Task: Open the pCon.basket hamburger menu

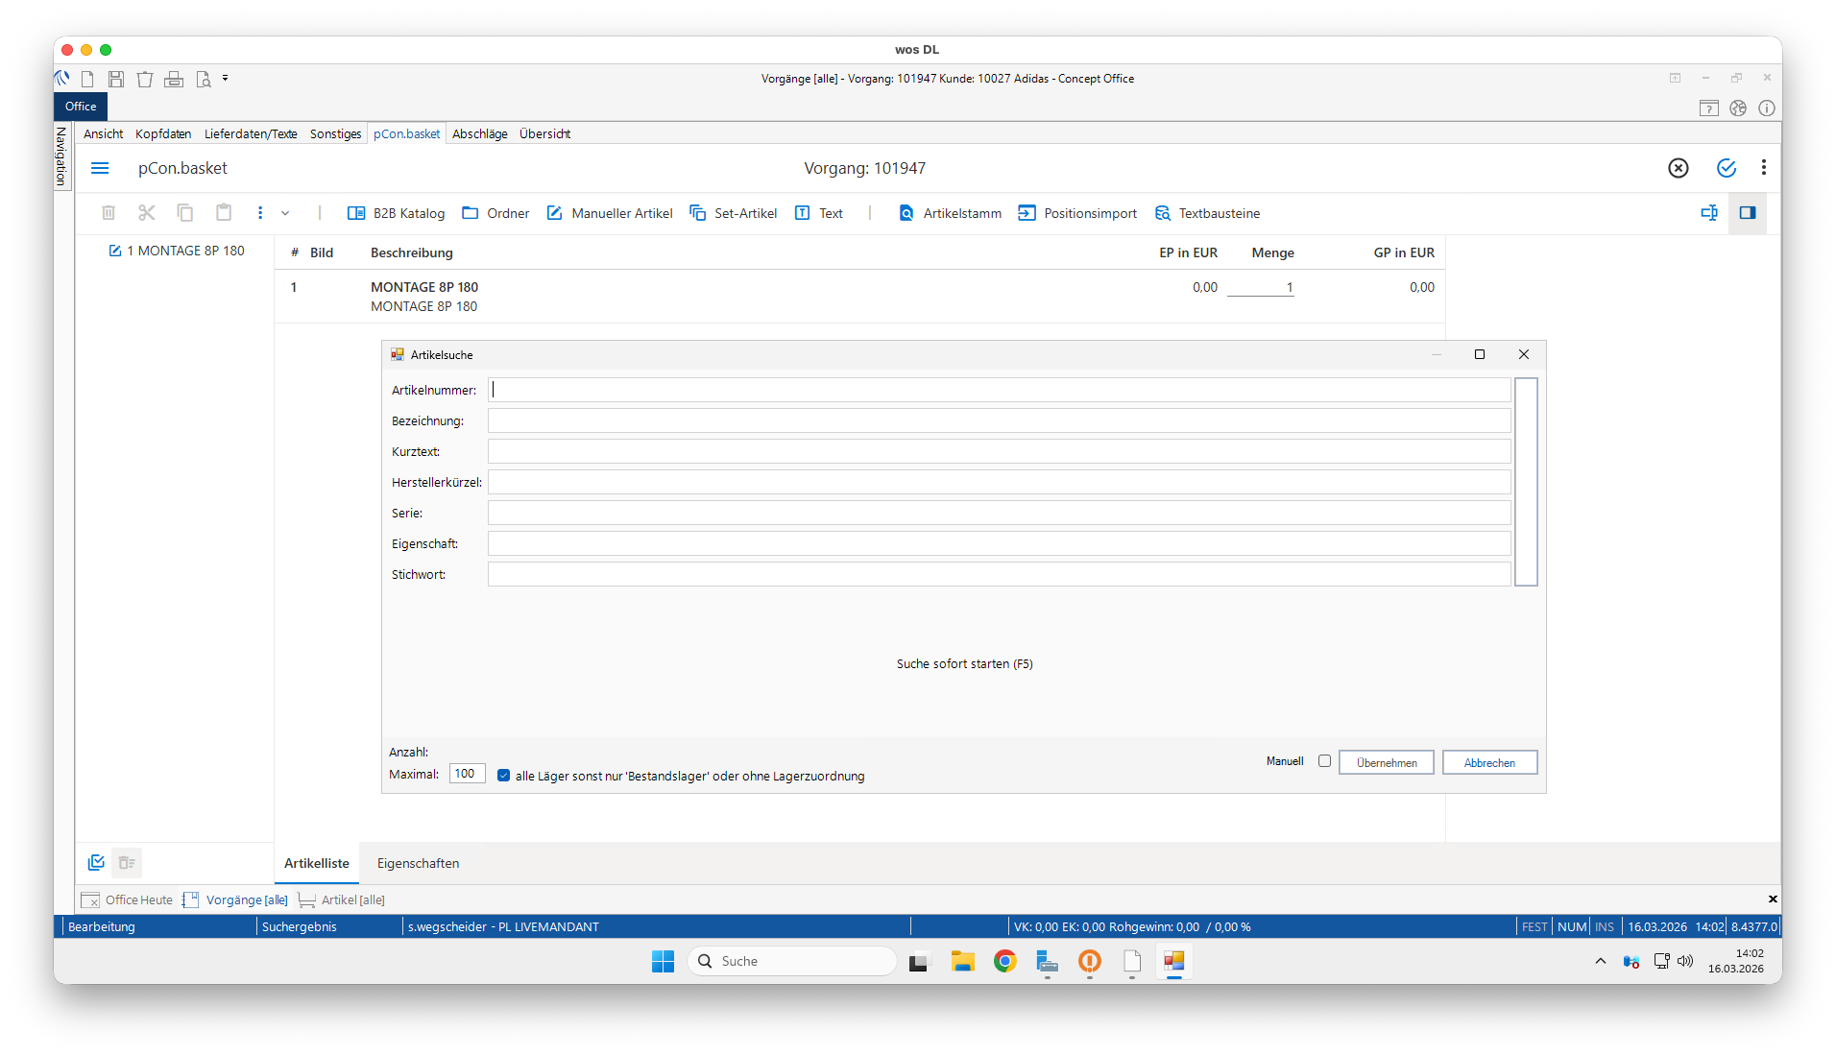Action: coord(100,168)
